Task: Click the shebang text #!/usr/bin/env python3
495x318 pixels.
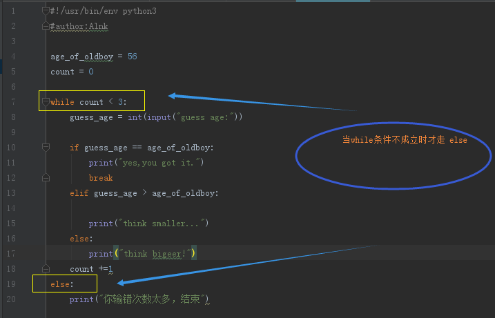Action: coord(104,11)
